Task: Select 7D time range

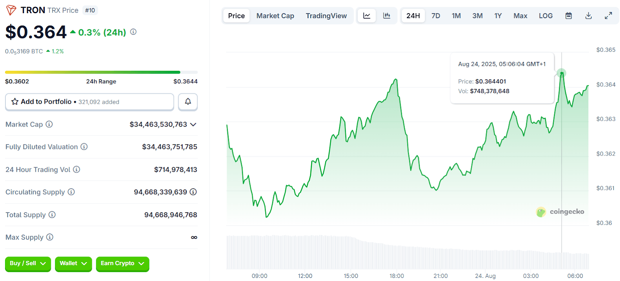Action: pyautogui.click(x=436, y=16)
